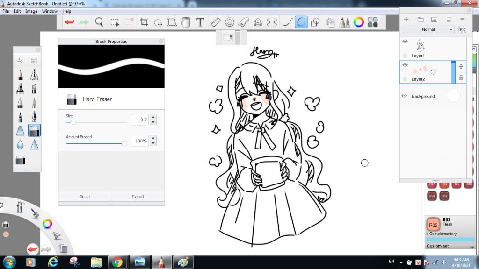Hide Layer2 using its eye icon
The image size is (479, 269).
[405, 65]
